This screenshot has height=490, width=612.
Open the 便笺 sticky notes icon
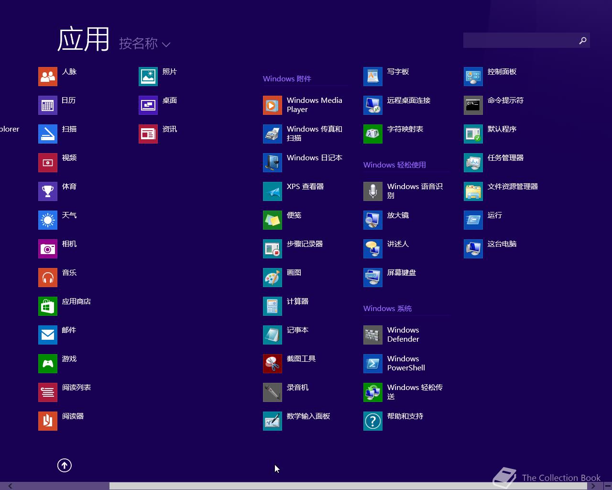coord(273,220)
